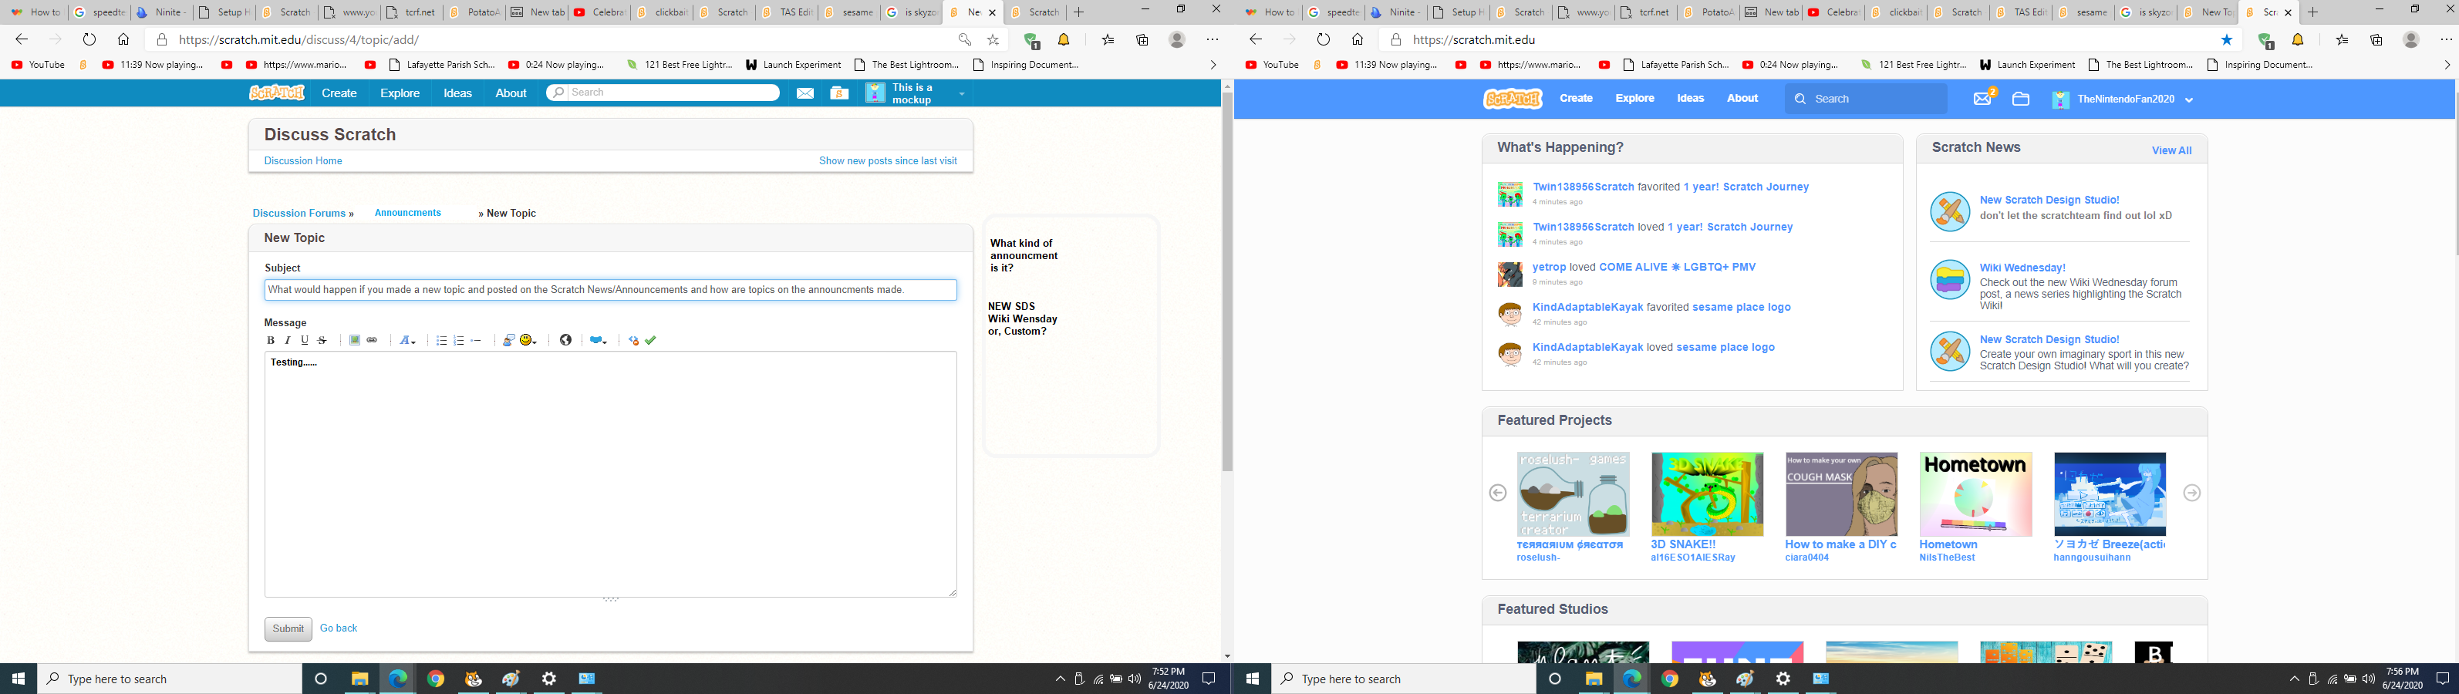Click the strikethrough formatting icon

coord(322,341)
